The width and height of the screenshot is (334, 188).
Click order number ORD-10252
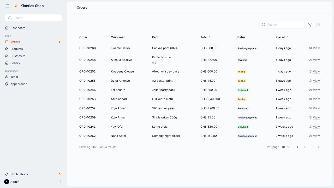pyautogui.click(x=87, y=71)
